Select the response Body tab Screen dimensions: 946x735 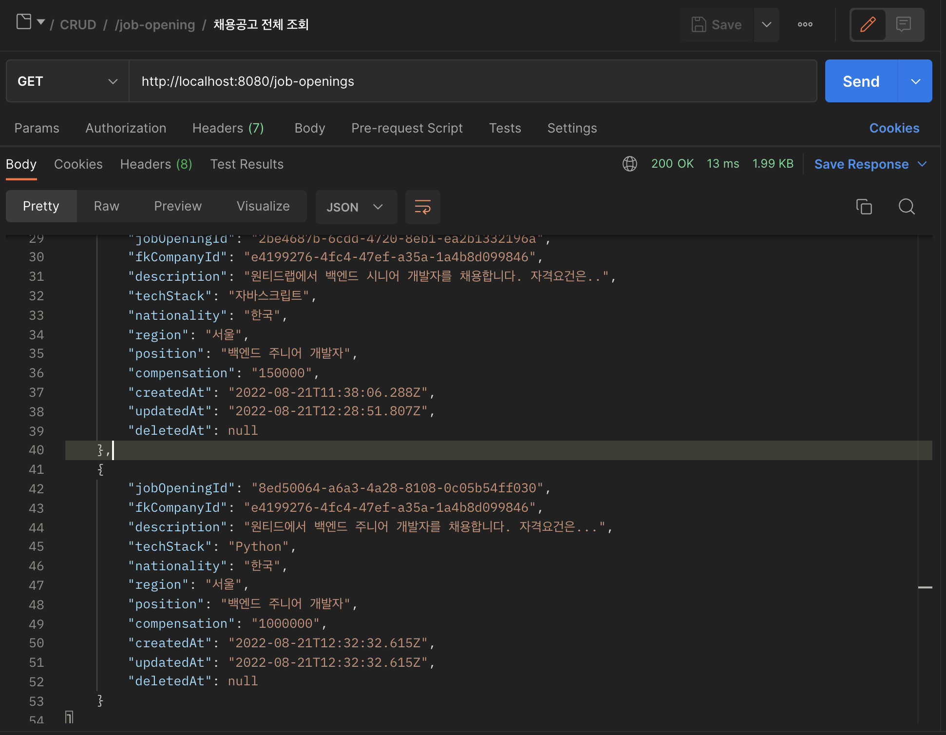[21, 164]
